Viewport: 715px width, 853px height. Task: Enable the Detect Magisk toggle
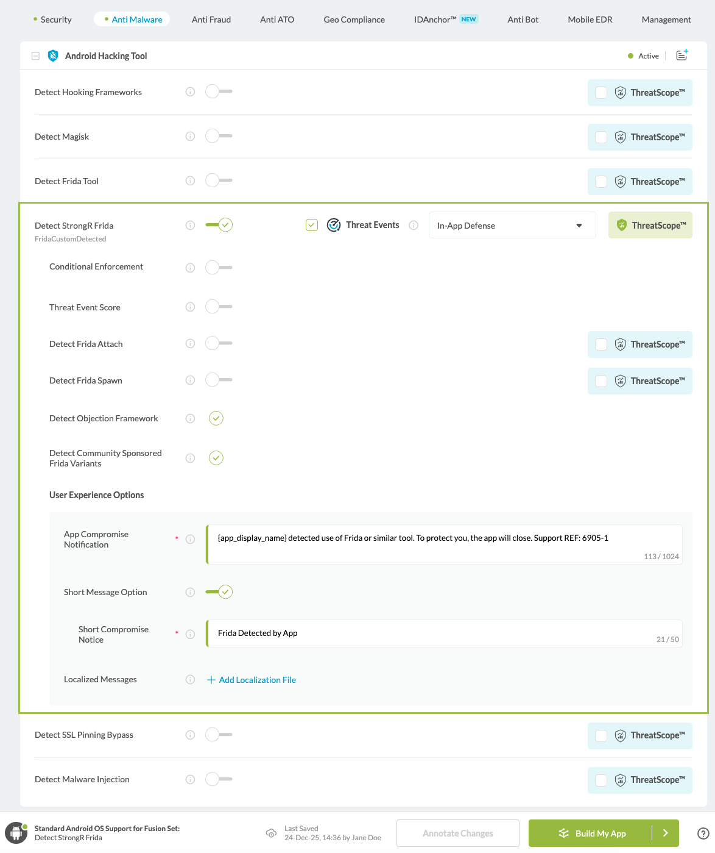click(x=218, y=136)
